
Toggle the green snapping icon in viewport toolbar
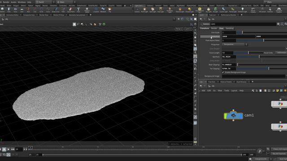(104, 24)
